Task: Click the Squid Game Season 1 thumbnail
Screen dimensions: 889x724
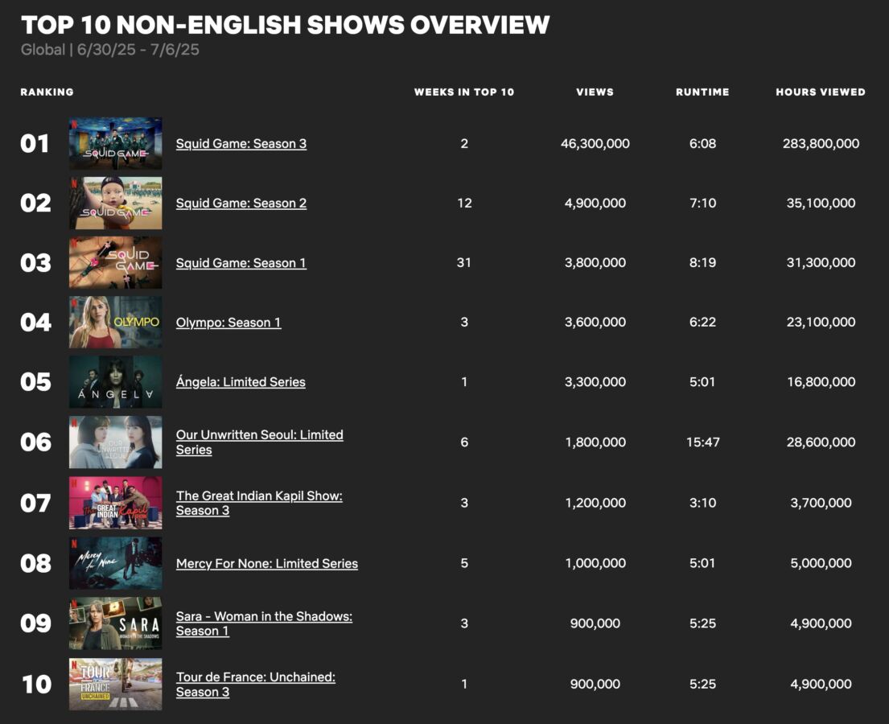Action: click(116, 262)
